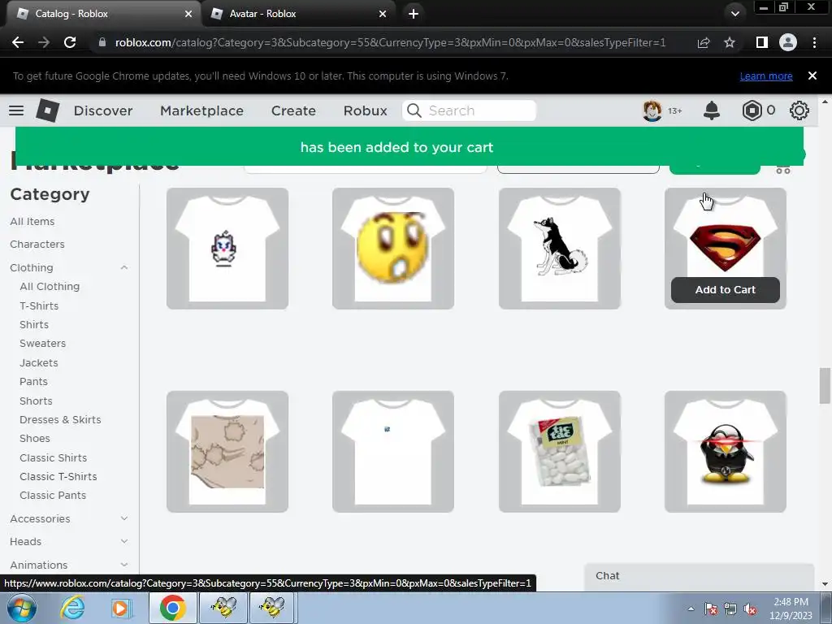Open the hamburger navigation menu

coord(16,110)
